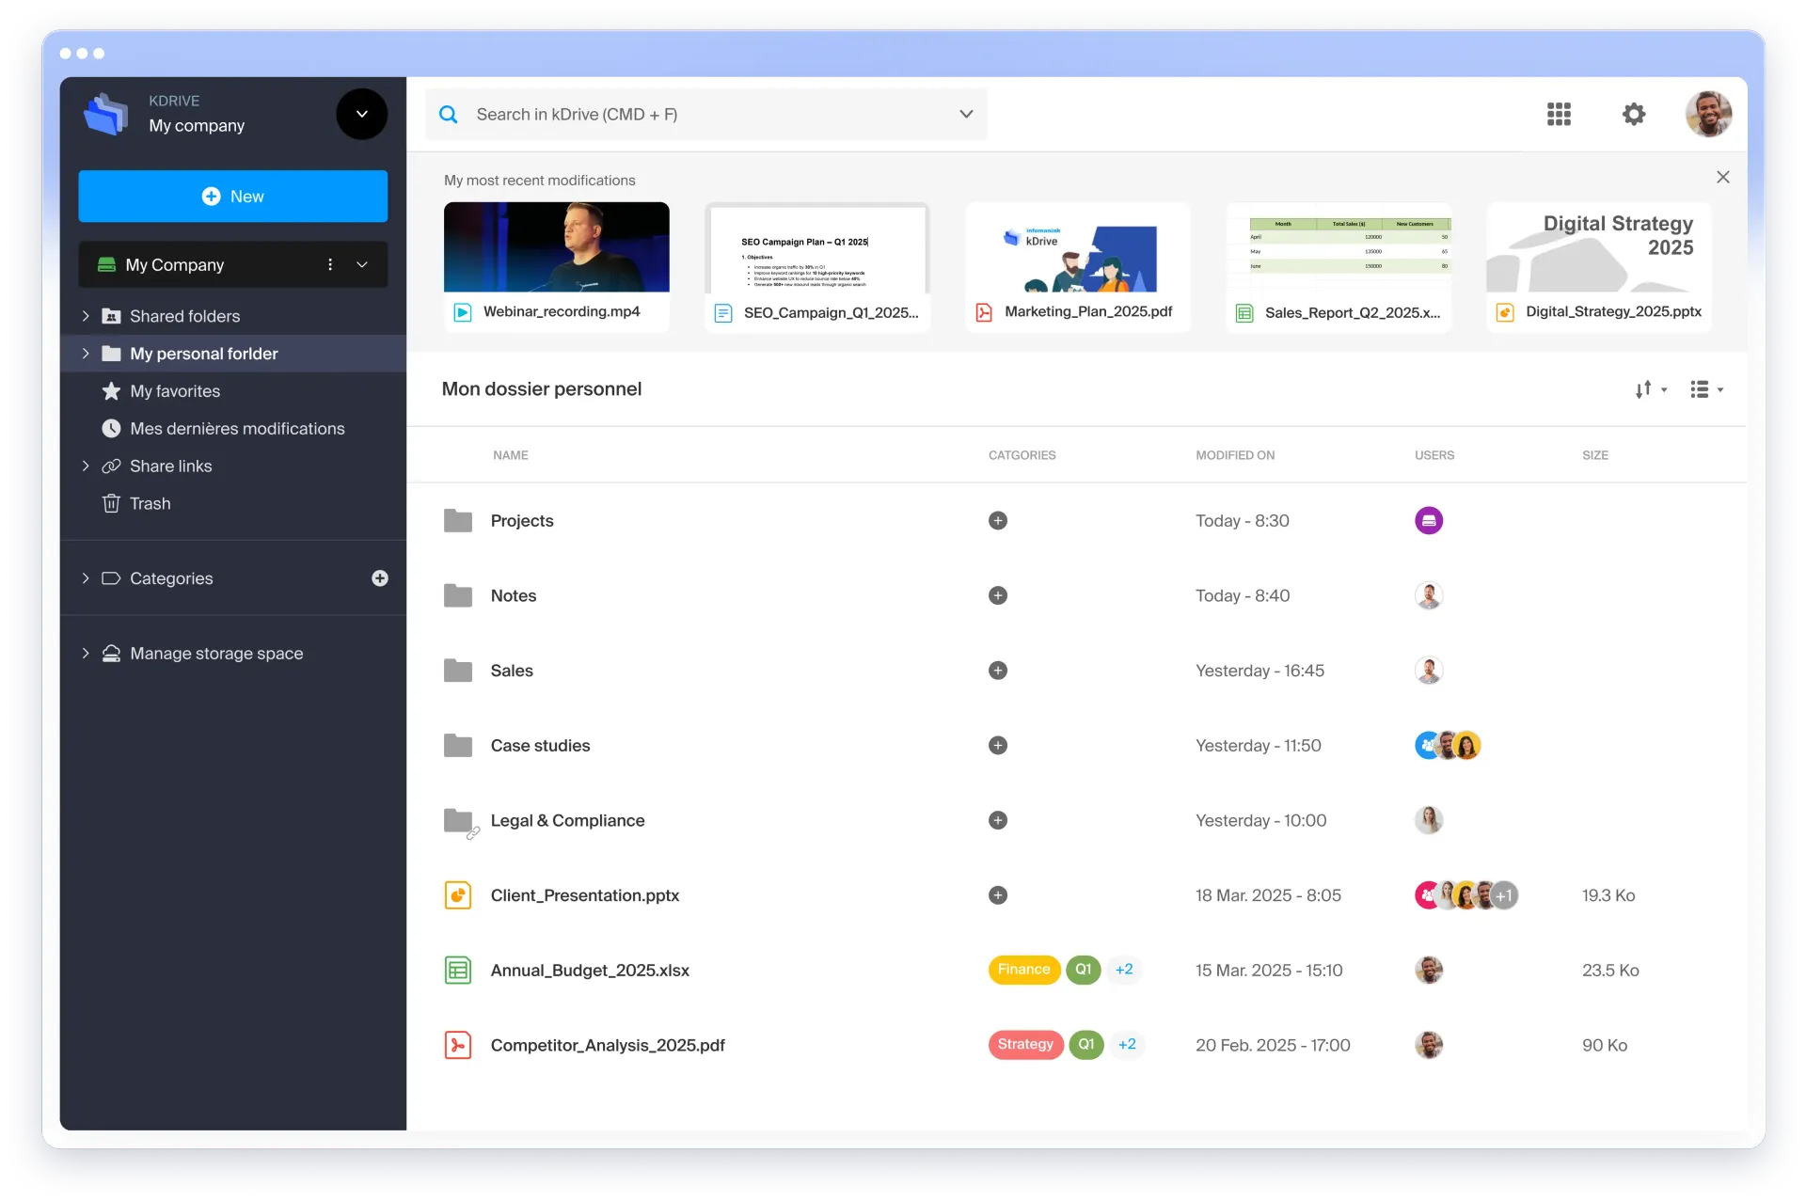Screen dimensions: 1806x1201
Task: Open the kDrive switcher dropdown
Action: coord(361,114)
